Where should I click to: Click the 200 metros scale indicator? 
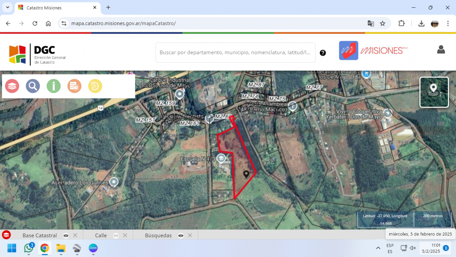coord(433,220)
